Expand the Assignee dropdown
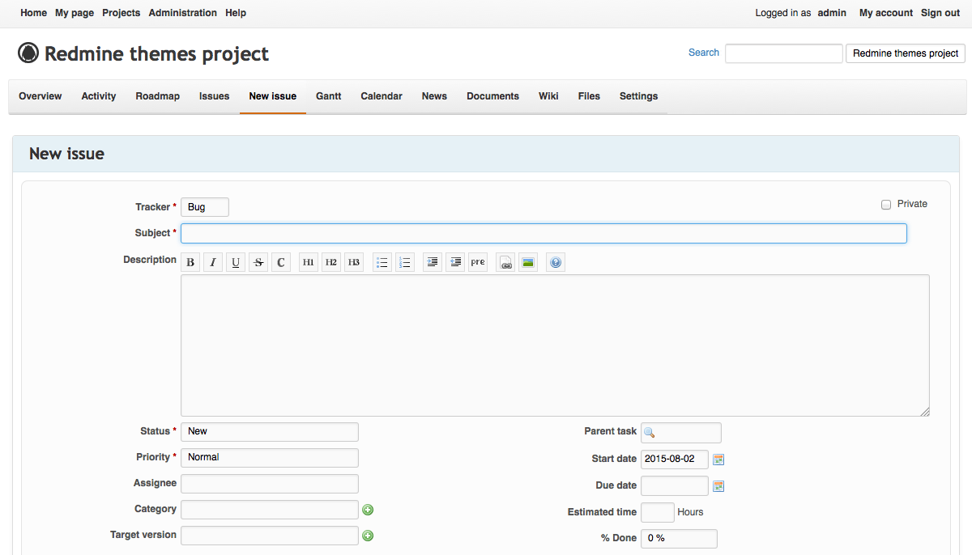Viewport: 972px width, 555px height. tap(270, 484)
